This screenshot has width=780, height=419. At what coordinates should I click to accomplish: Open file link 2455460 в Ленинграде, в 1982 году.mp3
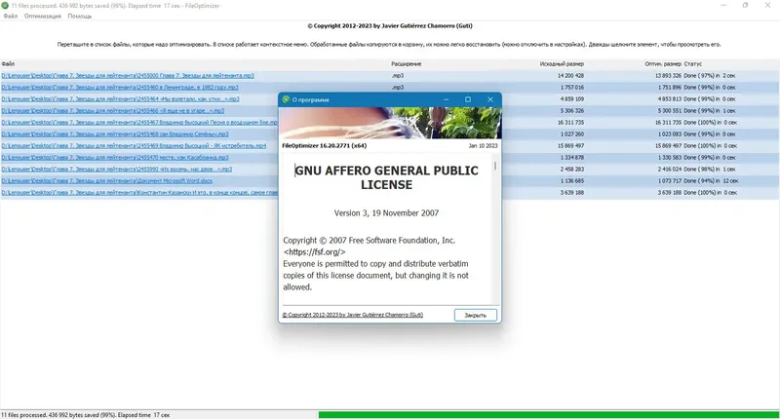(x=119, y=87)
